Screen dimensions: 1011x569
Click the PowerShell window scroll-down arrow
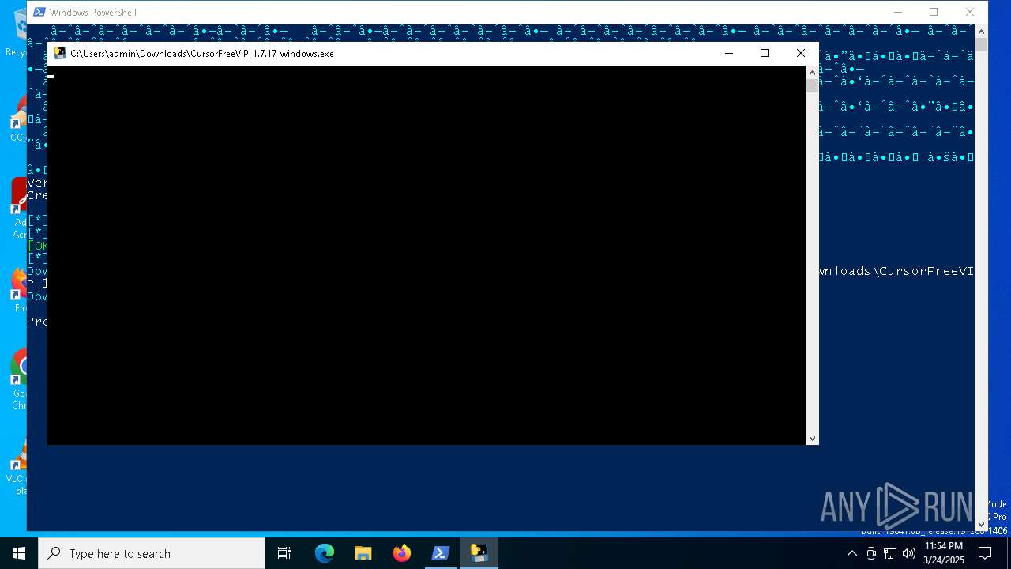[x=981, y=524]
